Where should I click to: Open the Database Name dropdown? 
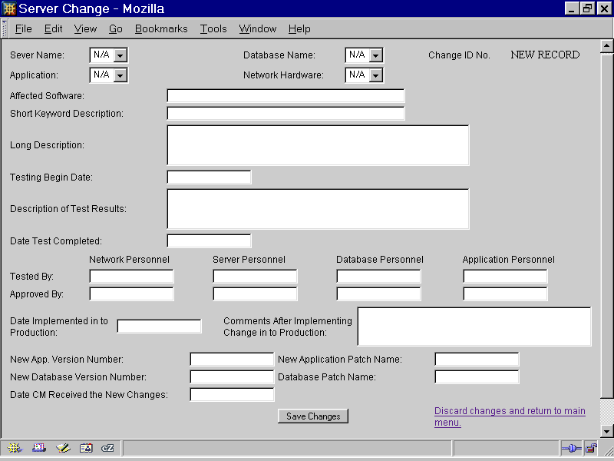click(375, 55)
